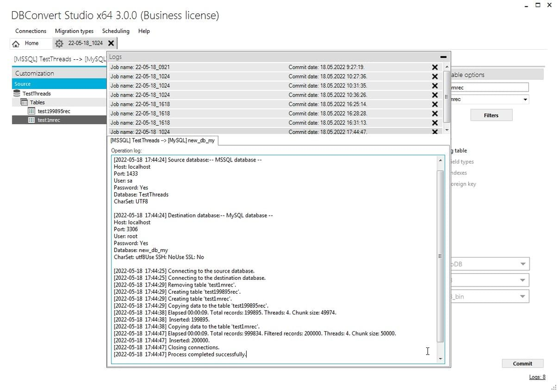Screen dimensions: 558x391
Task: Select the test1mrec table icon
Action: point(31,120)
